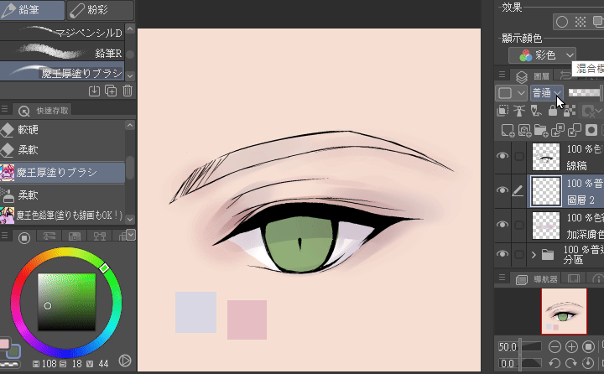Pick the 較硬 eraser in quick access
The image size is (604, 374).
click(62, 130)
